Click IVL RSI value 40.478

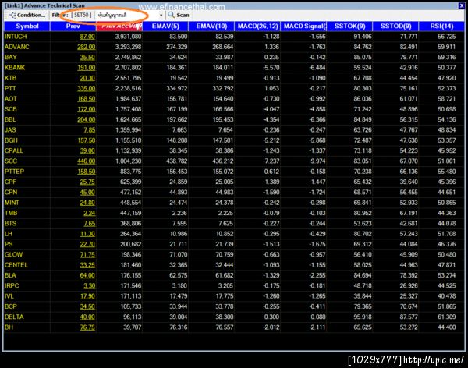point(447,296)
